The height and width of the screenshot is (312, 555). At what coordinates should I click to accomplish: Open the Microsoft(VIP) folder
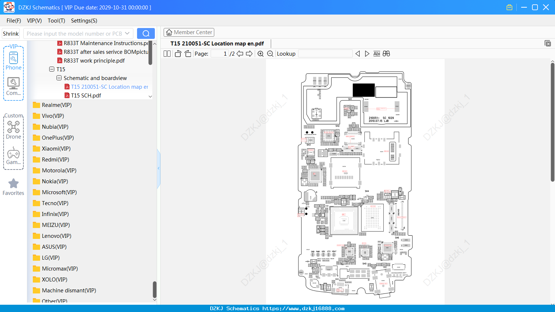(x=55, y=192)
